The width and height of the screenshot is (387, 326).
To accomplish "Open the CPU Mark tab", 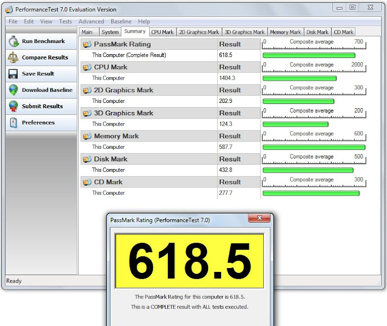I will pos(162,32).
